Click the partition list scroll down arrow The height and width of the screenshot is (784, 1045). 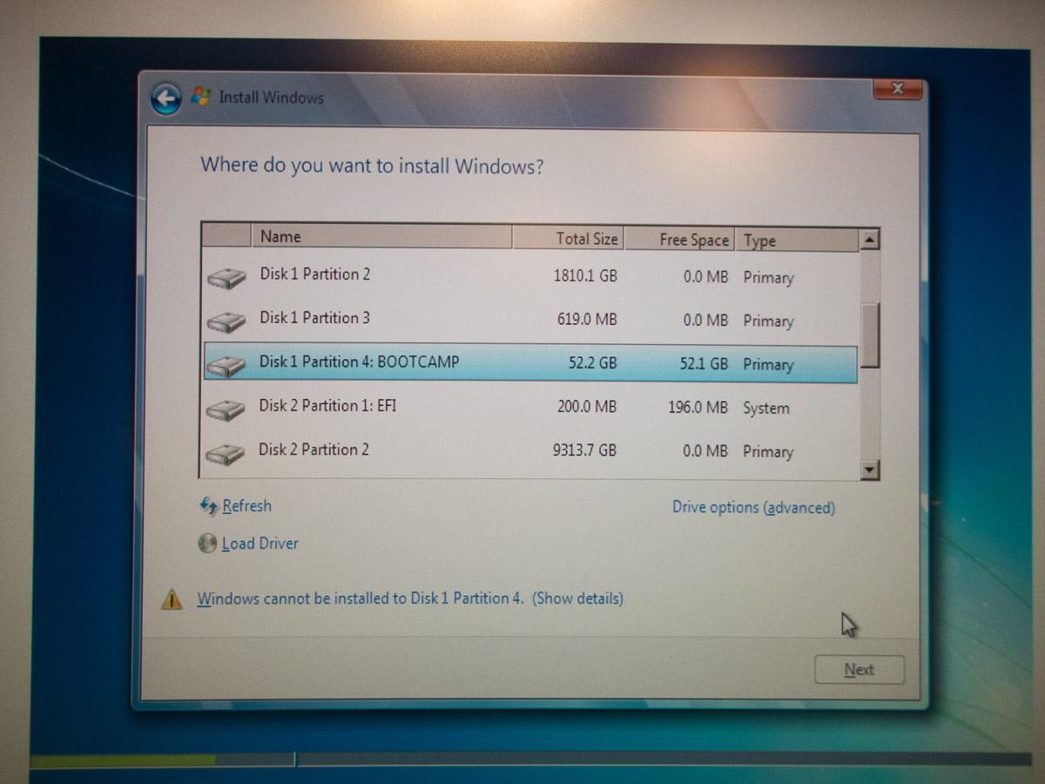click(870, 470)
